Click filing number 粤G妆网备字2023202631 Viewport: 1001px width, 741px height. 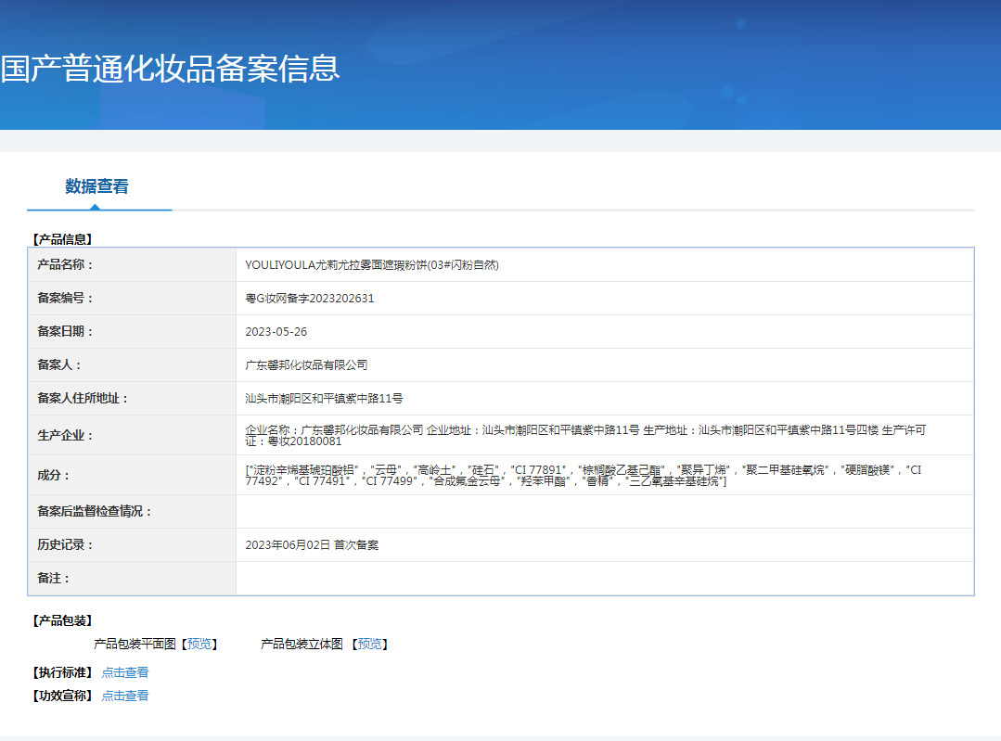[x=310, y=298]
